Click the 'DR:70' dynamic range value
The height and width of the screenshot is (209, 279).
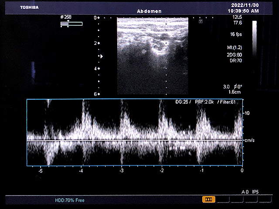236,61
